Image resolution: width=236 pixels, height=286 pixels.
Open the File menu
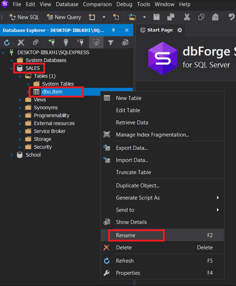pos(17,4)
